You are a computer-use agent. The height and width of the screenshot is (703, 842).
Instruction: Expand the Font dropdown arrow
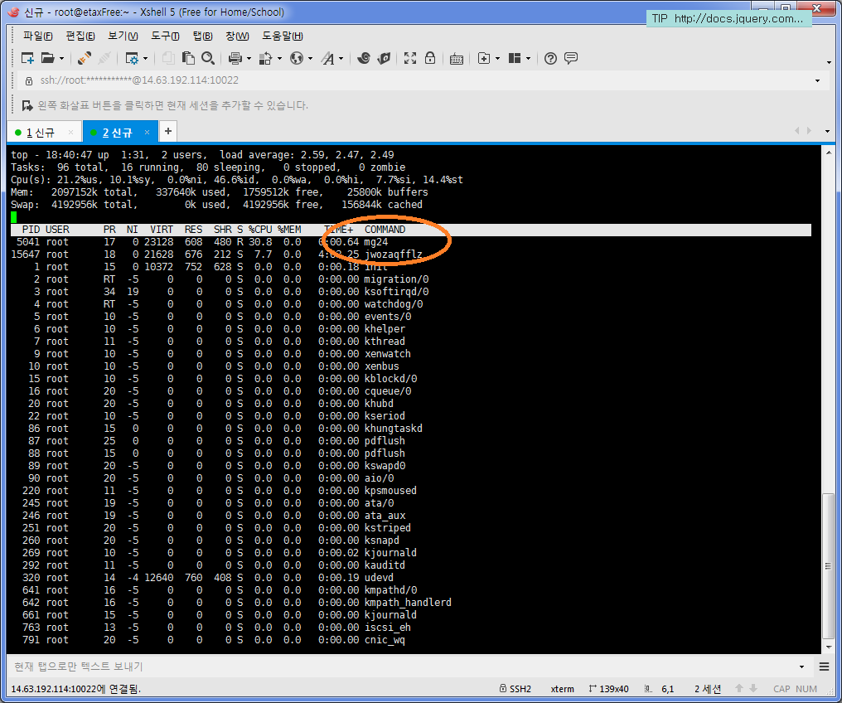point(341,59)
